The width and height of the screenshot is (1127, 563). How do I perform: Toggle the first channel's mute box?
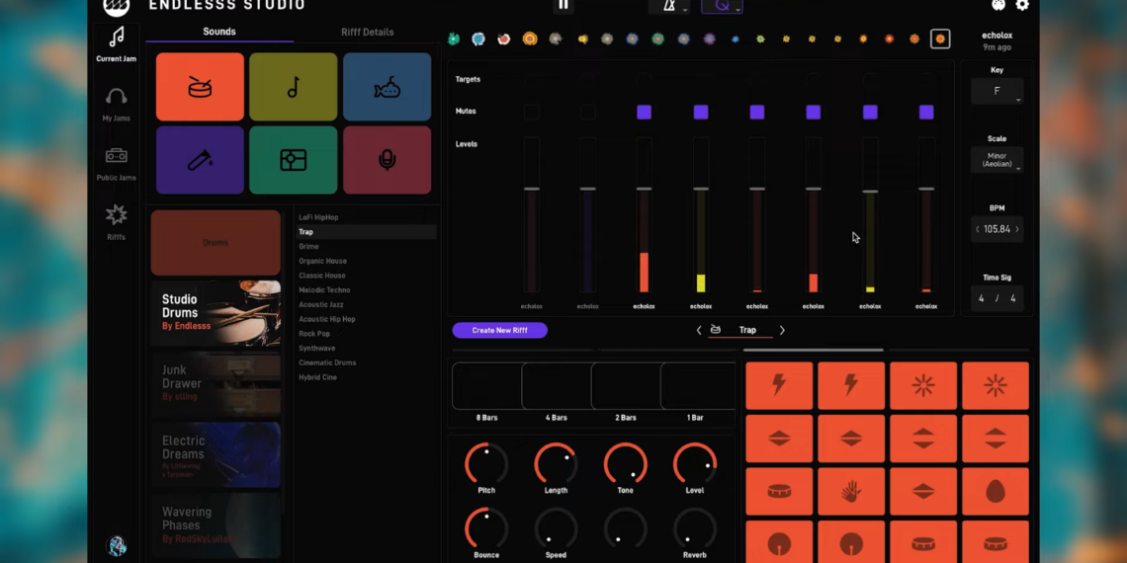(532, 113)
